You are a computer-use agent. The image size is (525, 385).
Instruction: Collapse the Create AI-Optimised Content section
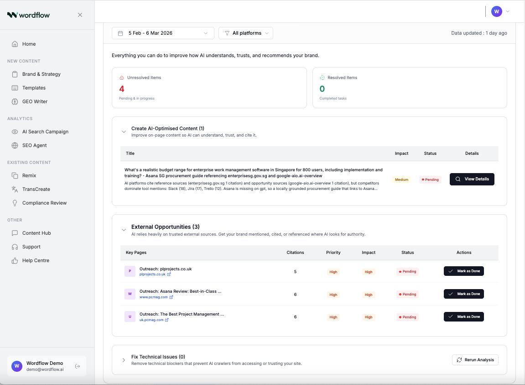point(124,132)
